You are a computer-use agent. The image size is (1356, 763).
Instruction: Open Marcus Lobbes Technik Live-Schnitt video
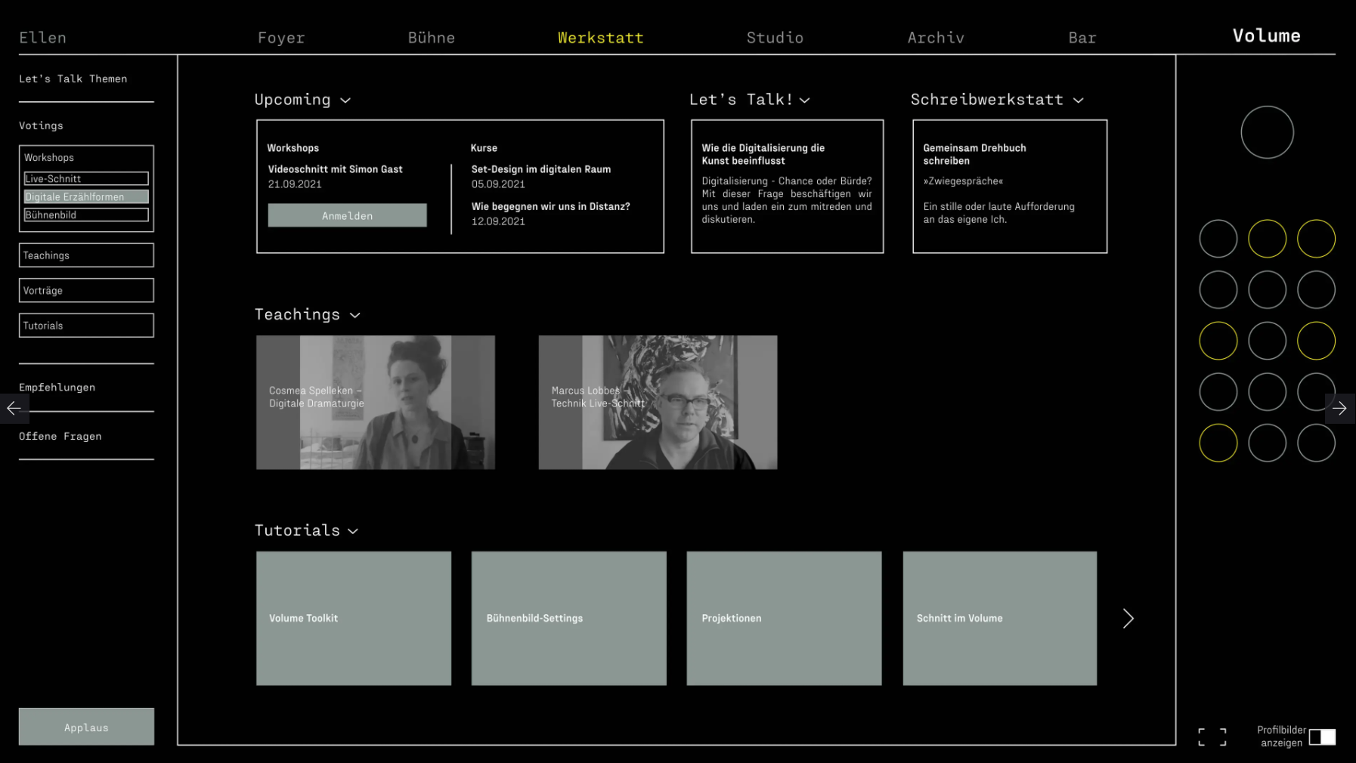658,403
